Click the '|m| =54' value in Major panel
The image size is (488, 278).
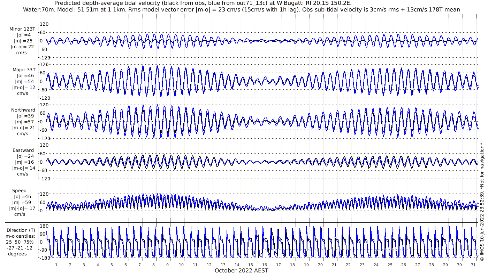(x=24, y=82)
